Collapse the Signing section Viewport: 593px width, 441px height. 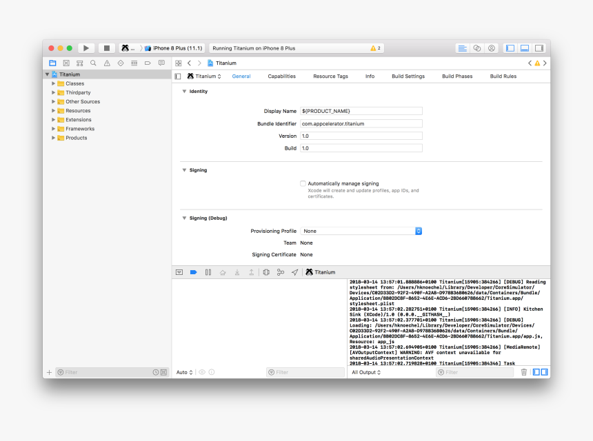coord(184,170)
